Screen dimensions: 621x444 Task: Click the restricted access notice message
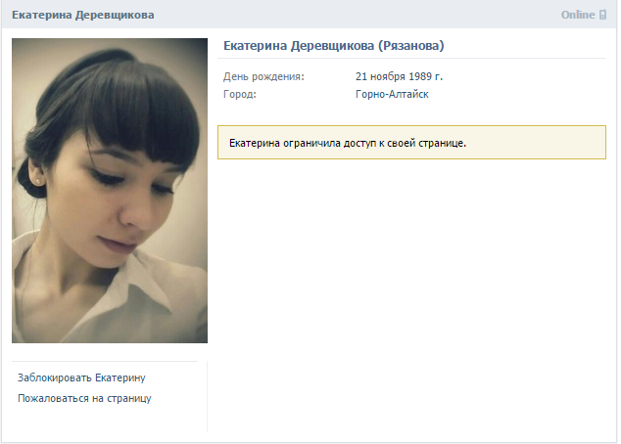[412, 143]
